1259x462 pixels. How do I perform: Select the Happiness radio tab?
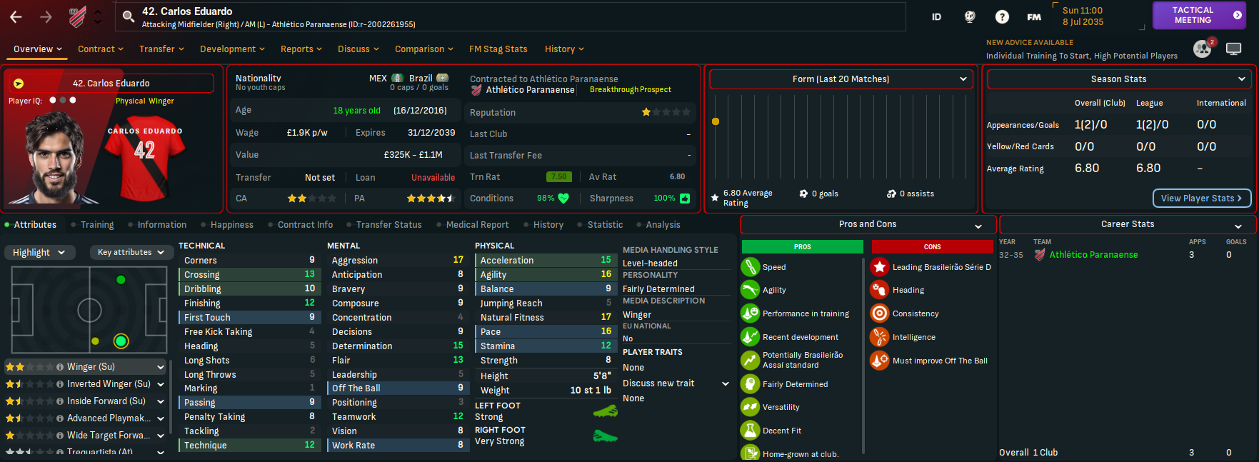click(x=231, y=225)
